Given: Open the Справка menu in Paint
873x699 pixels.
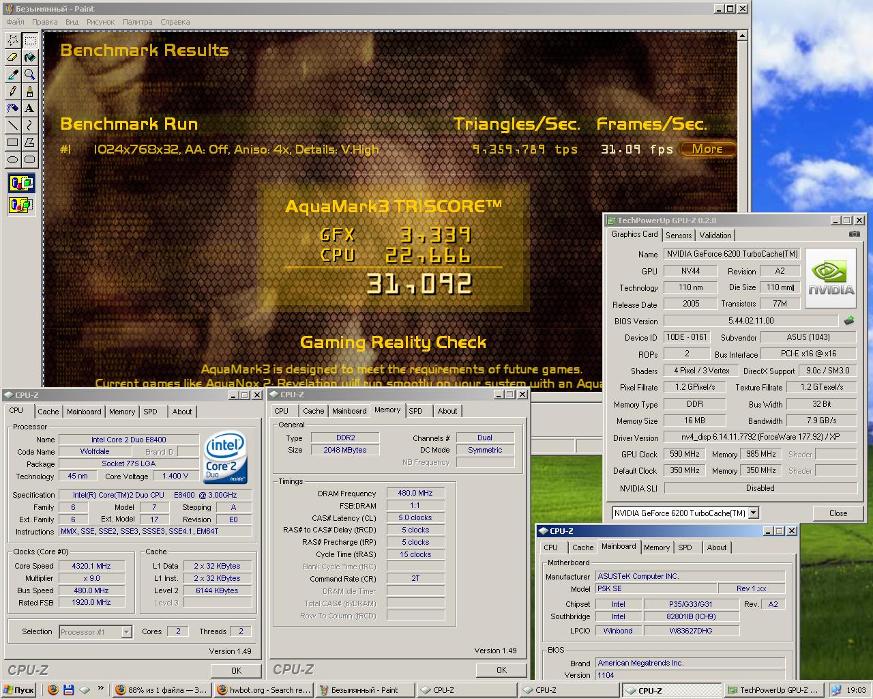Looking at the screenshot, I should (175, 22).
